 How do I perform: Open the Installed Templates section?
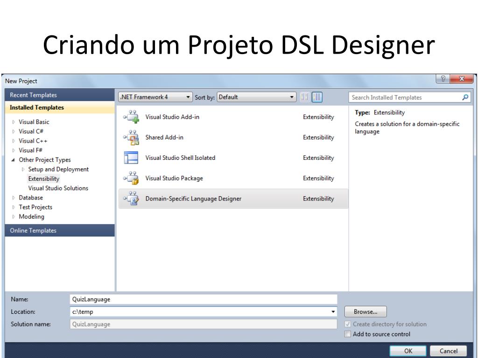click(60, 108)
